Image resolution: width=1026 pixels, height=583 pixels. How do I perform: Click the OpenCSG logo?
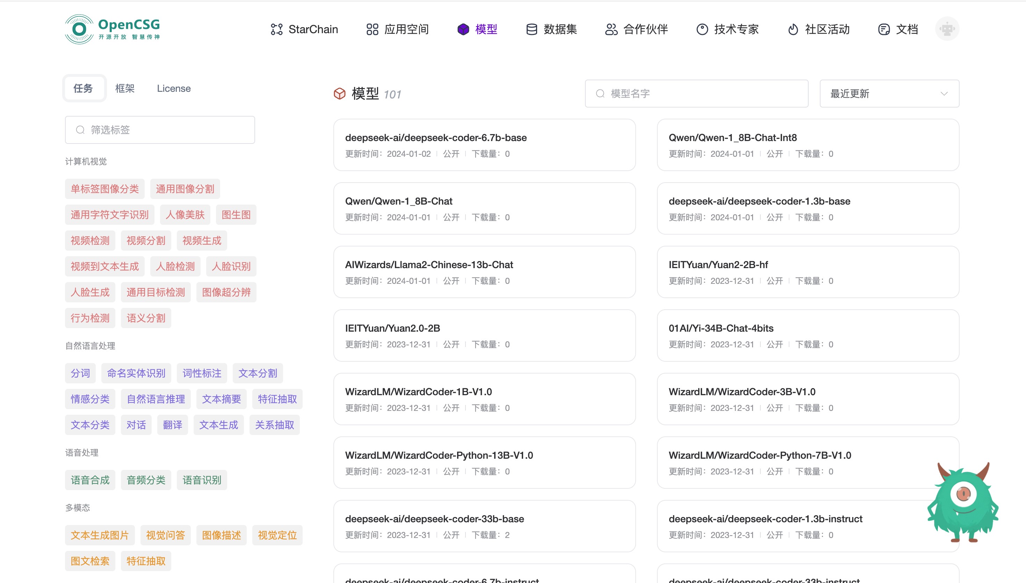[x=113, y=29]
